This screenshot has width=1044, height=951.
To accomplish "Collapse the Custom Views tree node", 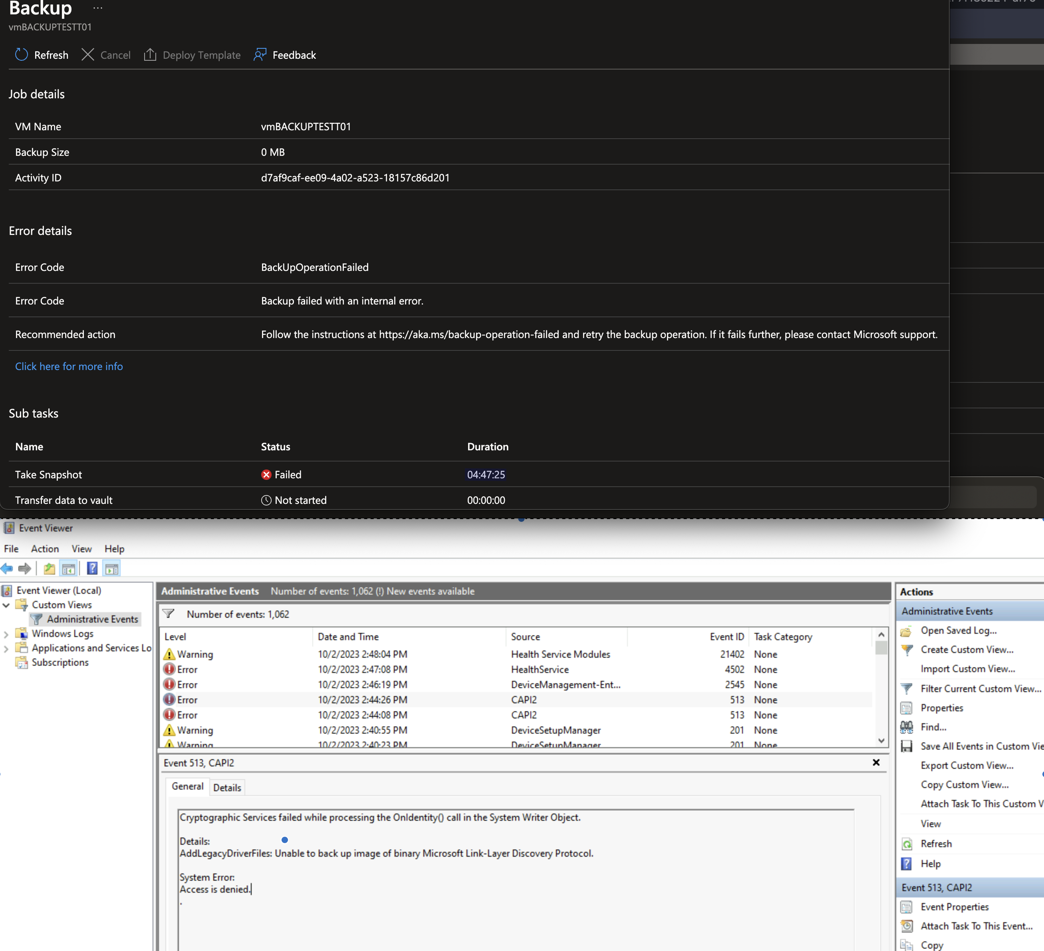I will (6, 605).
